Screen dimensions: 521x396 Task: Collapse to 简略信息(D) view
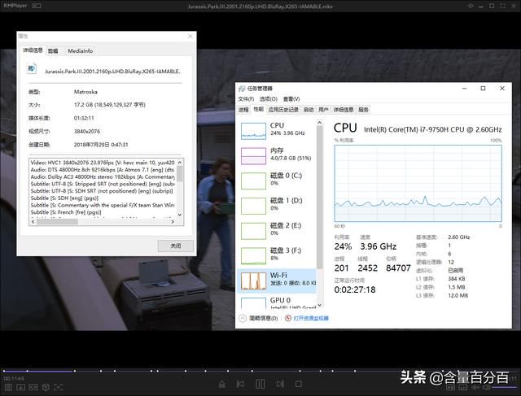point(259,318)
